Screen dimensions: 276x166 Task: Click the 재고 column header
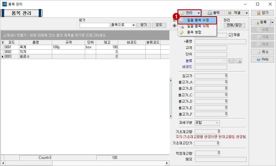[x=107, y=42]
